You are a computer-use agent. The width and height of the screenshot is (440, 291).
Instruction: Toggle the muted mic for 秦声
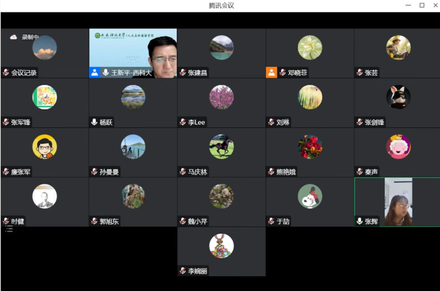pyautogui.click(x=360, y=172)
